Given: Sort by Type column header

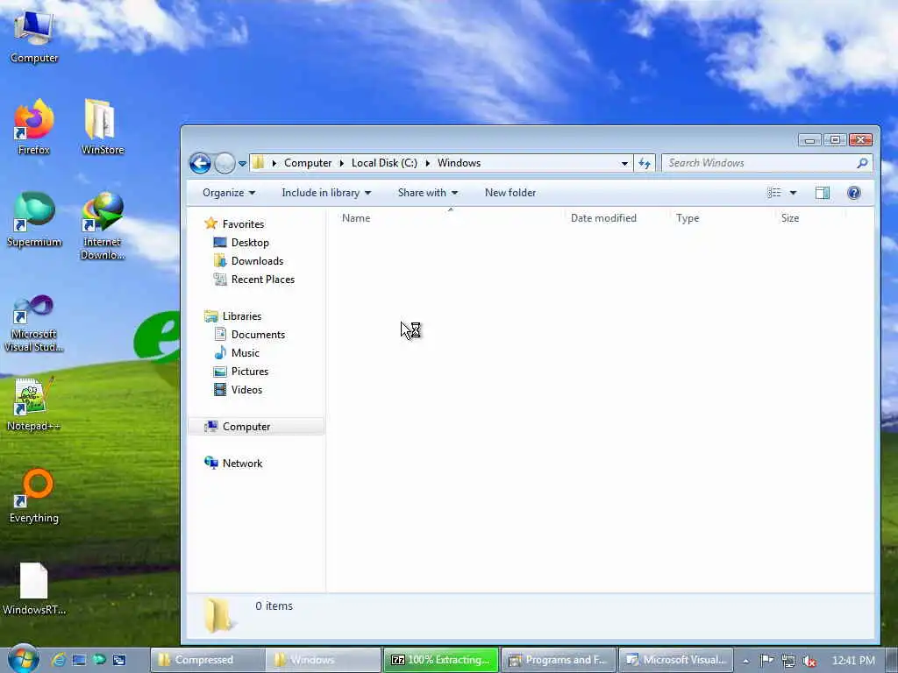Looking at the screenshot, I should tap(688, 218).
